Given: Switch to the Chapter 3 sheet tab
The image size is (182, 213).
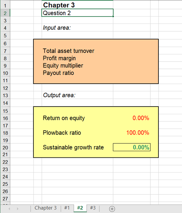Looking at the screenshot, I should pos(46,208).
